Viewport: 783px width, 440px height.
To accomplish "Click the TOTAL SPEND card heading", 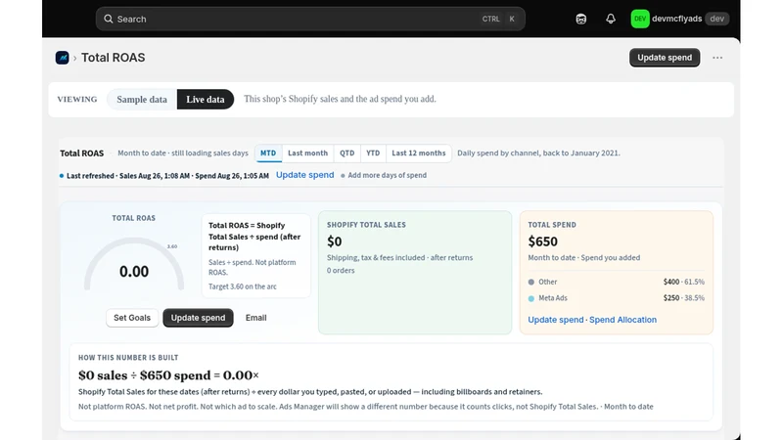I will [x=552, y=225].
